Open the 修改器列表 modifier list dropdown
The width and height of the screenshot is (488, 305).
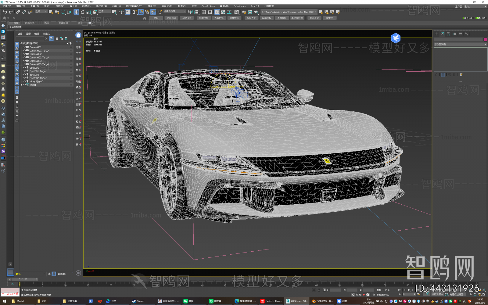pyautogui.click(x=460, y=45)
